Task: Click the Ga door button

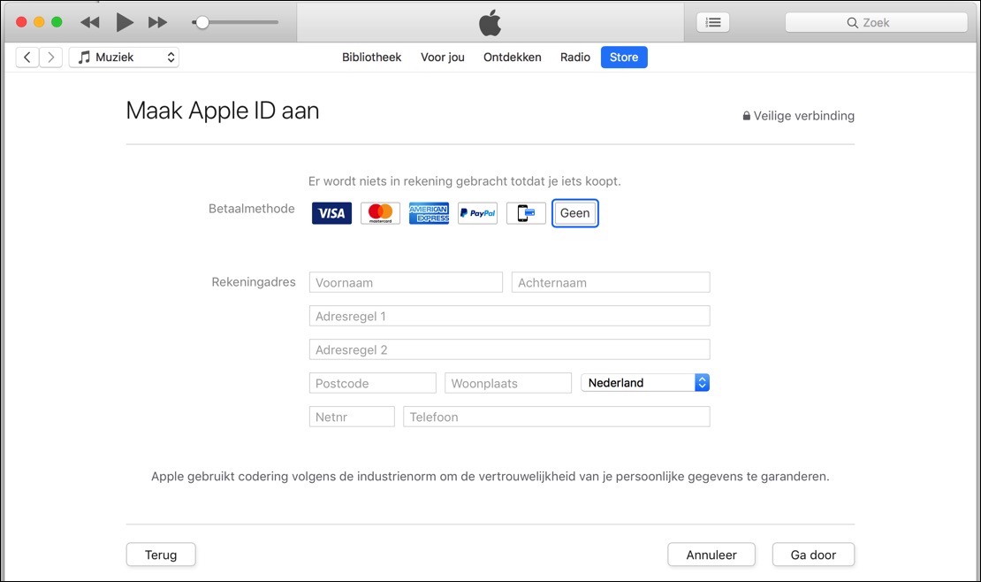Action: [813, 555]
